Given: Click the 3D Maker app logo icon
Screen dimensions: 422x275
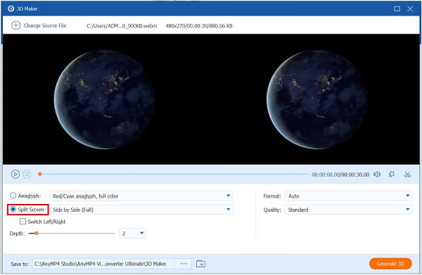Looking at the screenshot, I should [x=11, y=8].
